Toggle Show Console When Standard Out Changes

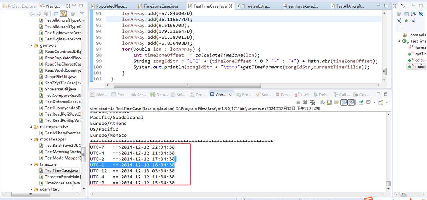pyautogui.click(x=344, y=102)
